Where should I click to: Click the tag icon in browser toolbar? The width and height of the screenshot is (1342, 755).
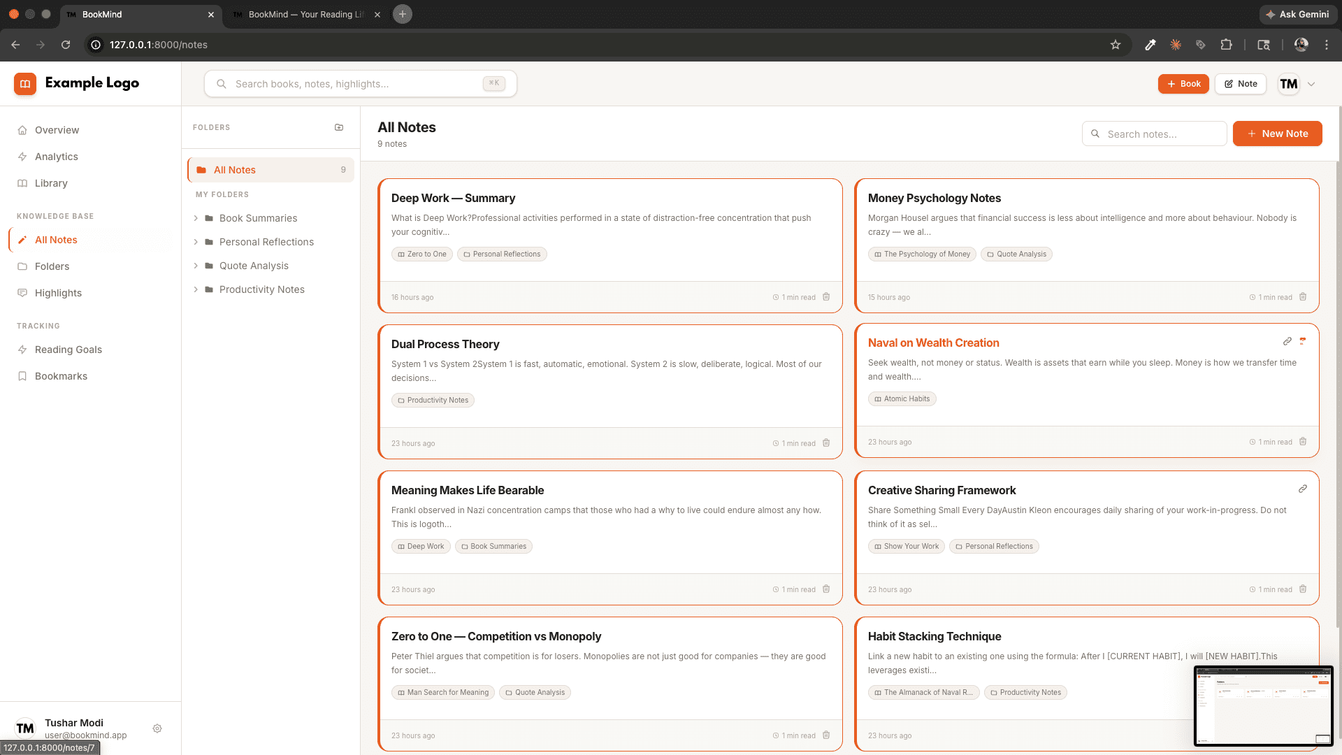[1201, 45]
